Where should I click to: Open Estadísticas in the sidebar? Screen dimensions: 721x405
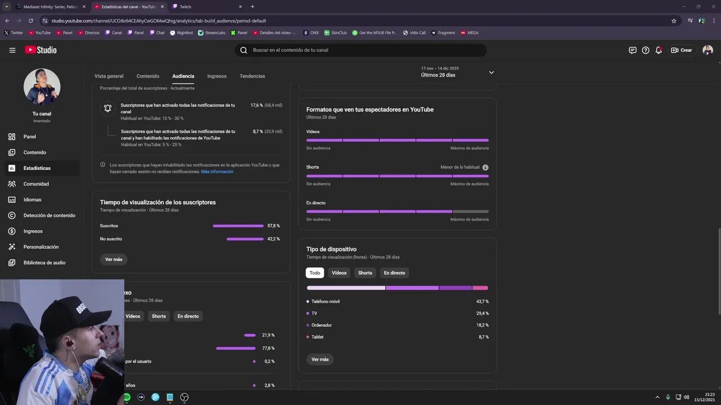pyautogui.click(x=42, y=168)
